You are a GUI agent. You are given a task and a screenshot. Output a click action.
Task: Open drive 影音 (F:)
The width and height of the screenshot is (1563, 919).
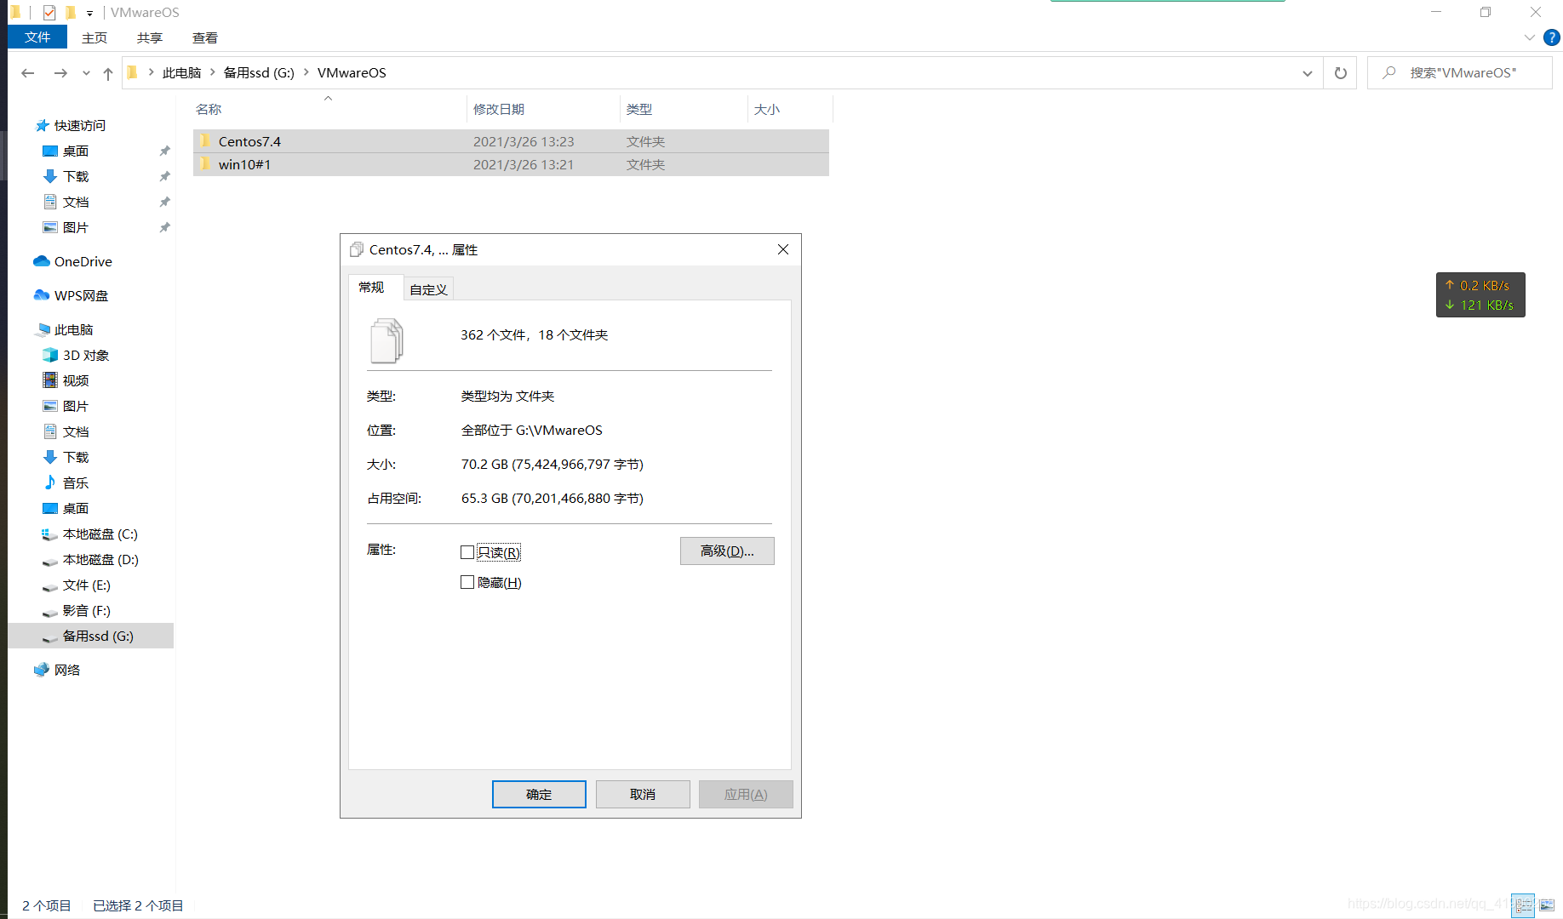[86, 610]
